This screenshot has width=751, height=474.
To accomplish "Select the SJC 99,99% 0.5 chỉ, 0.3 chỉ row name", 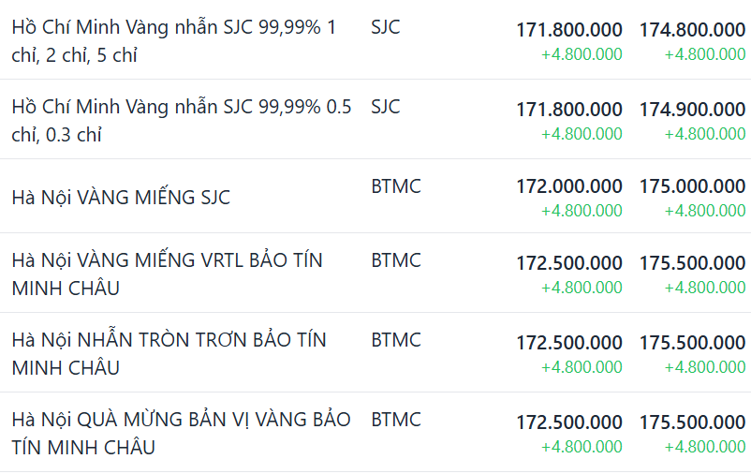I will click(182, 121).
